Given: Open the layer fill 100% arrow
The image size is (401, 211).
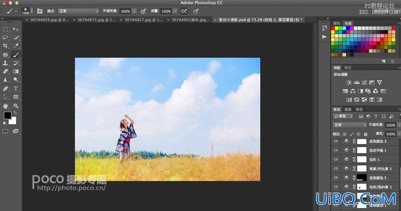Looking at the screenshot, I should click(398, 133).
